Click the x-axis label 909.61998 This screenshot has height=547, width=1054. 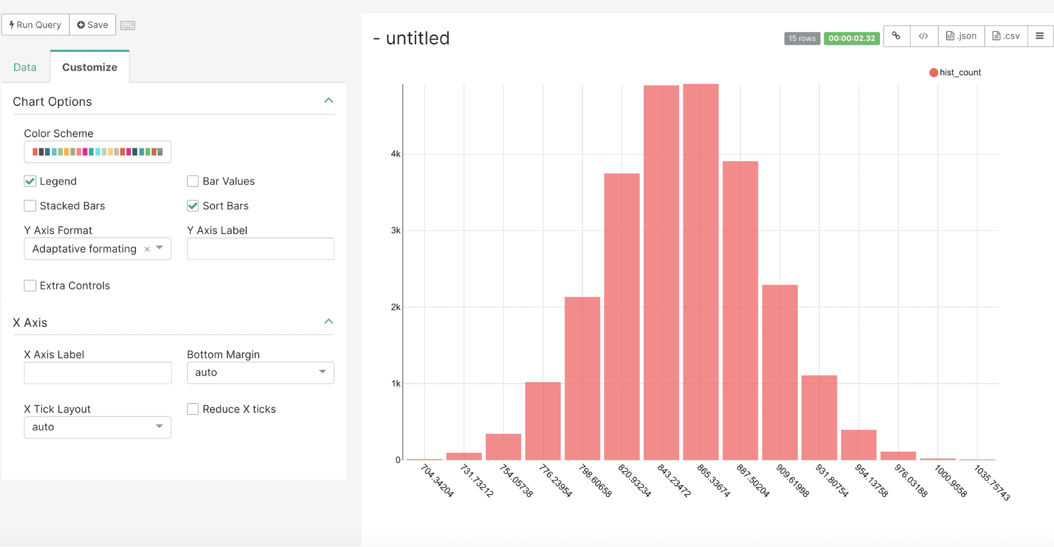pyautogui.click(x=792, y=481)
